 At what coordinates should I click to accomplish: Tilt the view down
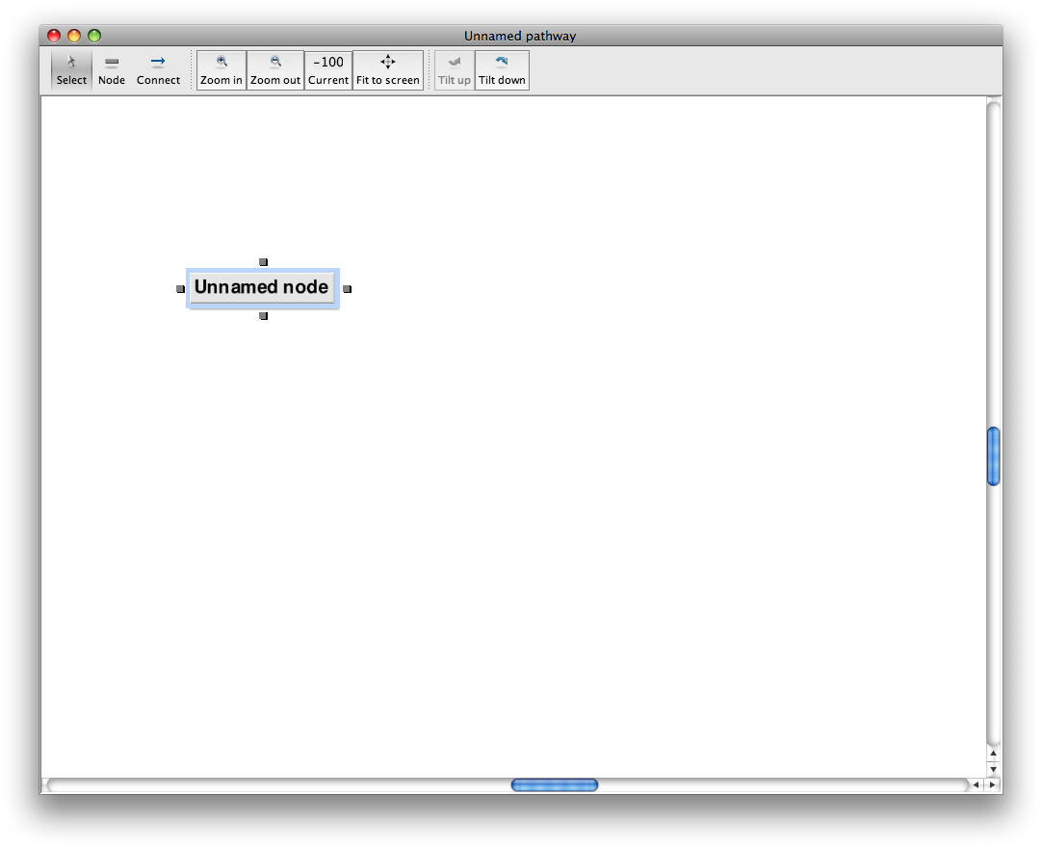[502, 70]
